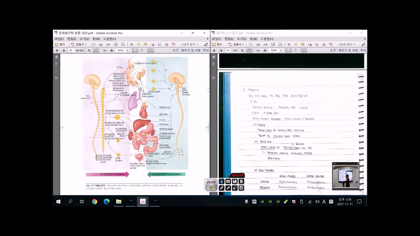Open 사용자 정의 dropdown in left Acrobat window
This screenshot has height=236, width=420.
click(x=190, y=44)
